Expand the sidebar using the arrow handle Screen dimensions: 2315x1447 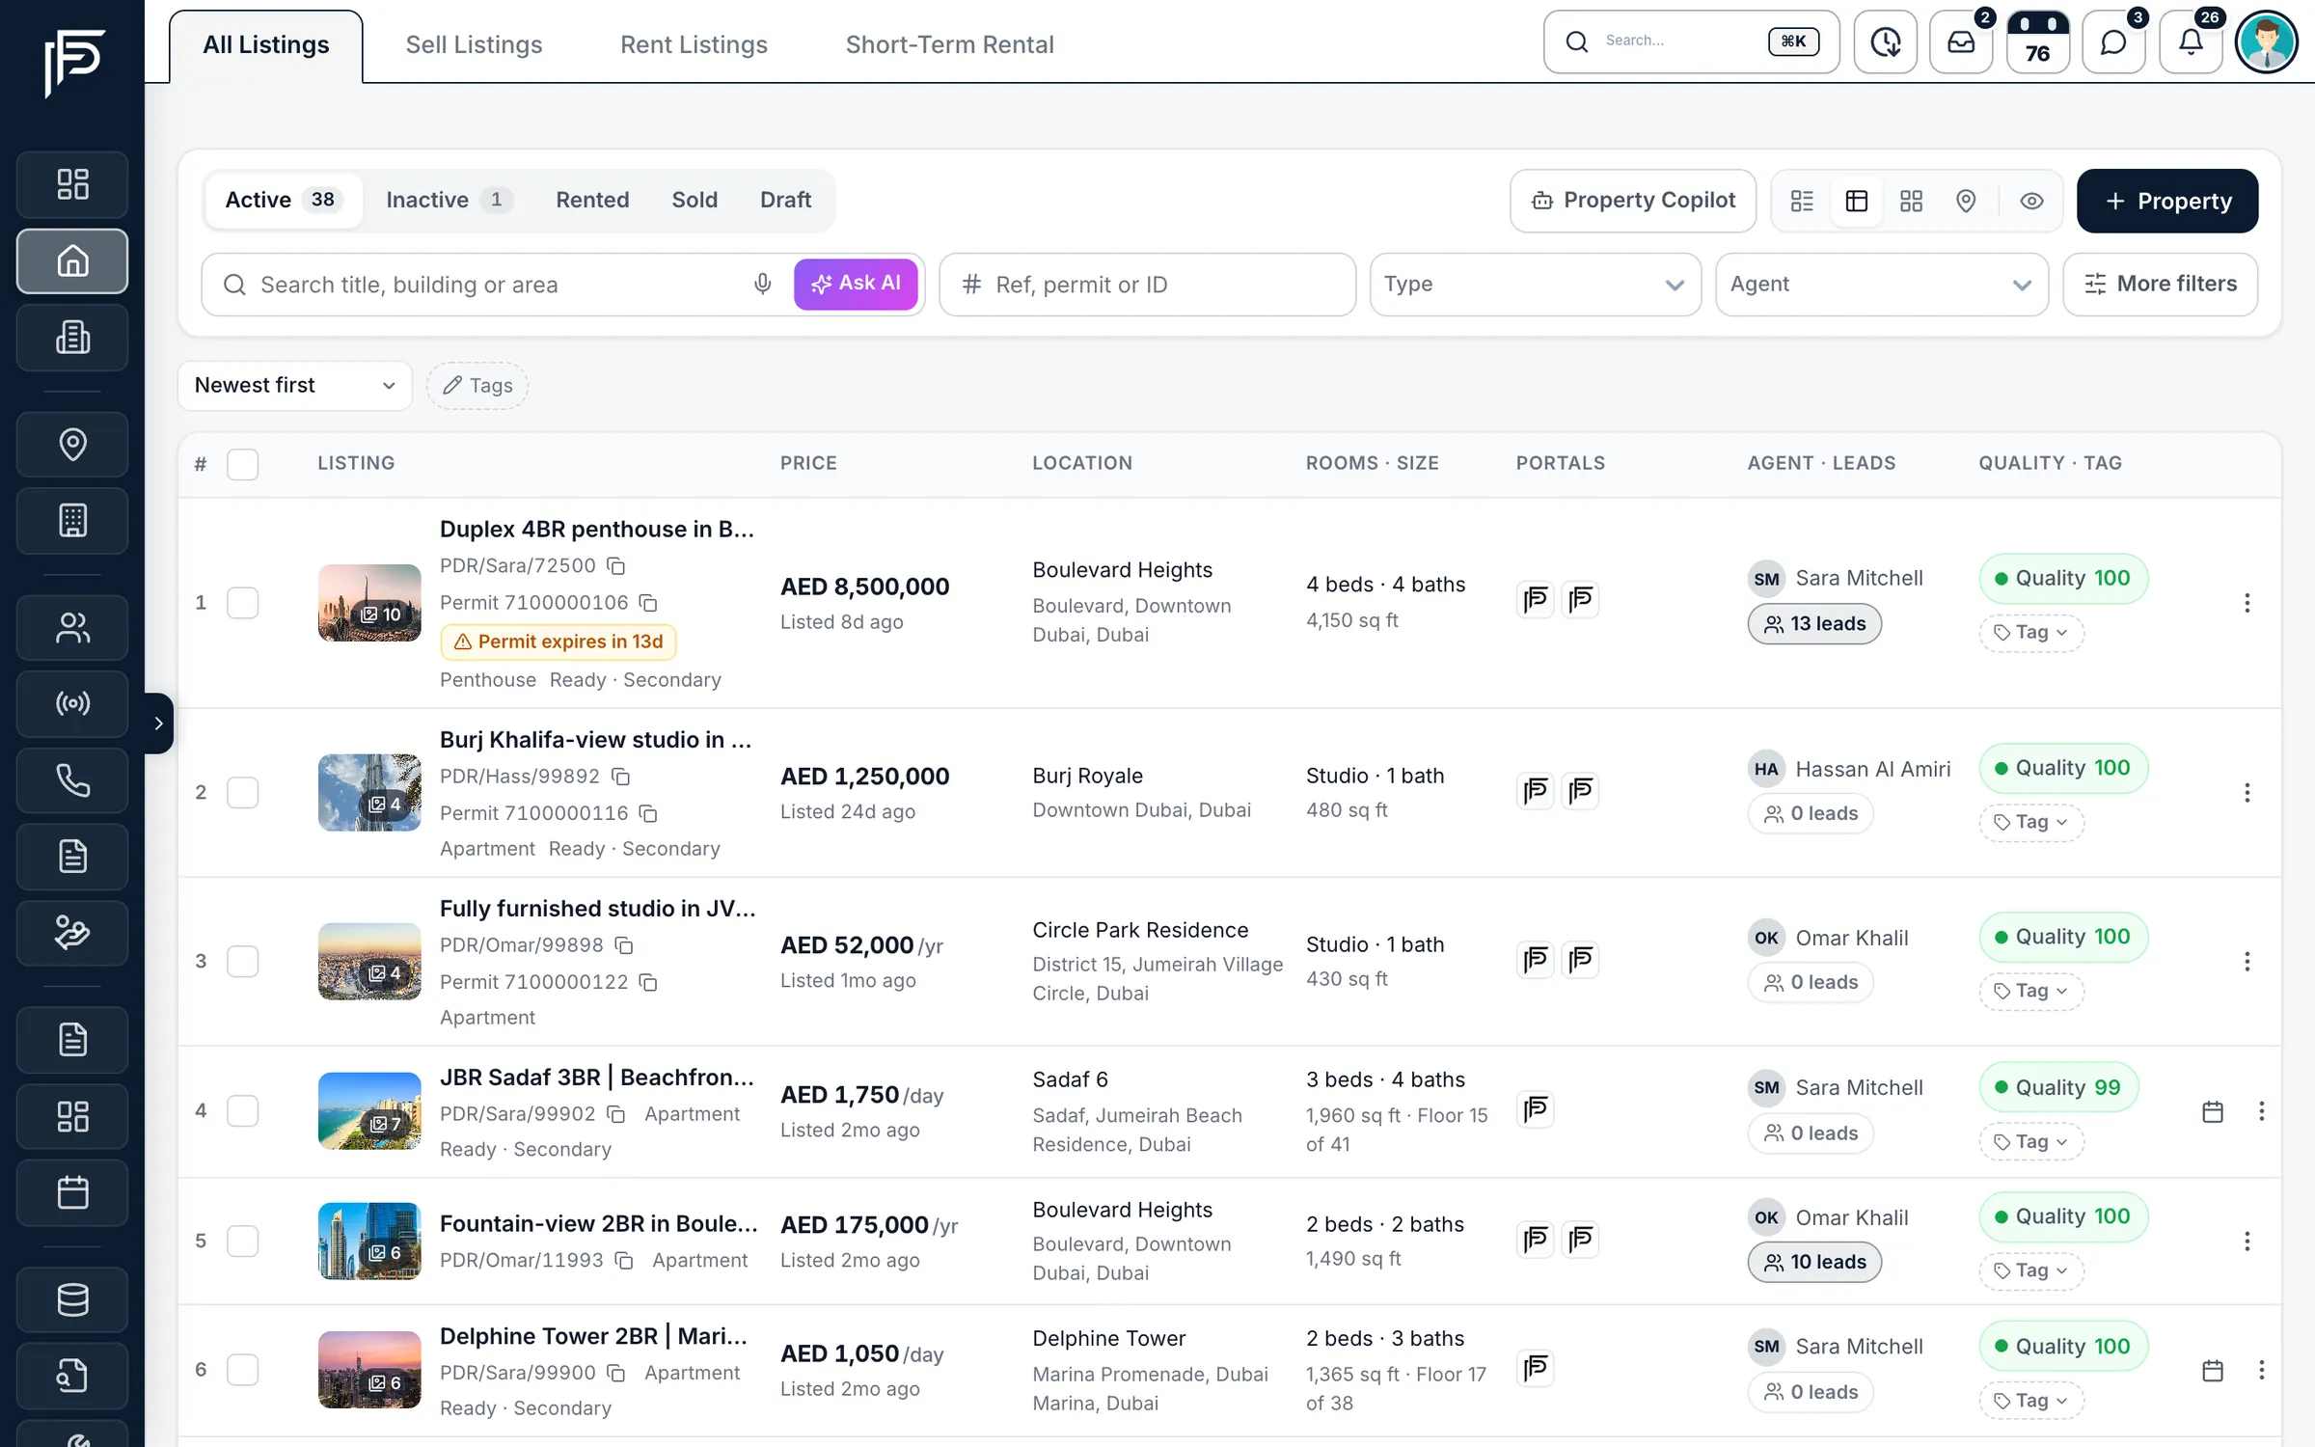(158, 723)
